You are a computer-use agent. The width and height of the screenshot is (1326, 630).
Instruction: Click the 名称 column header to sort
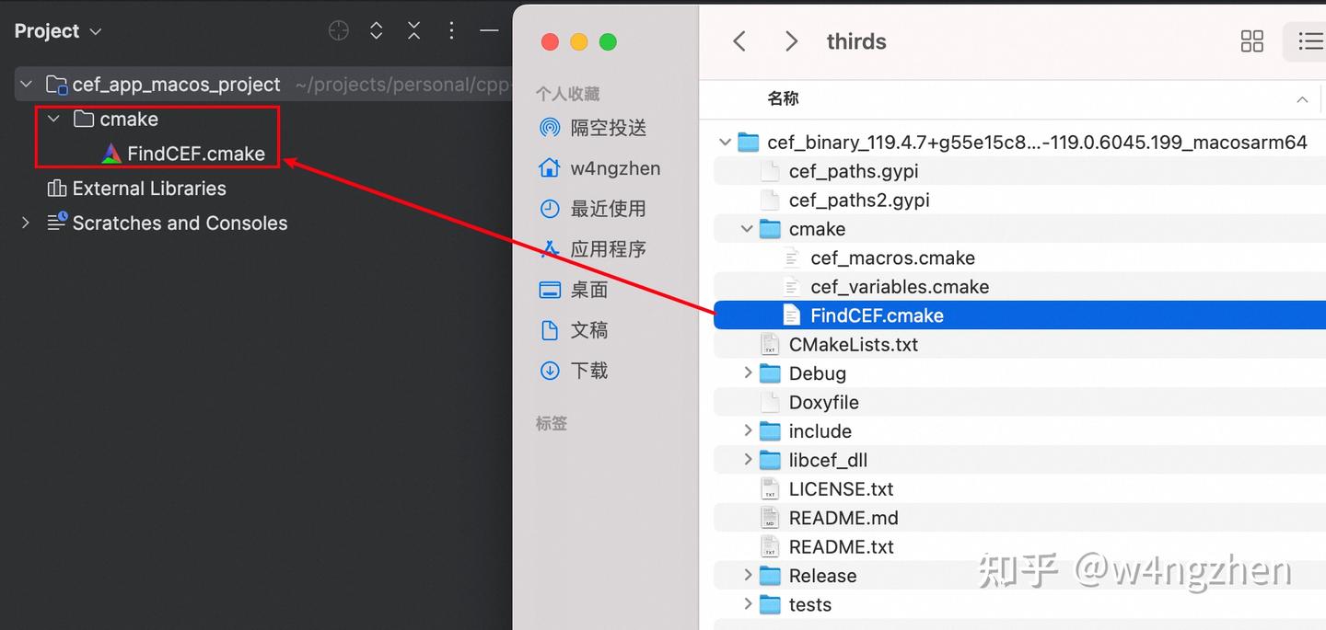783,98
